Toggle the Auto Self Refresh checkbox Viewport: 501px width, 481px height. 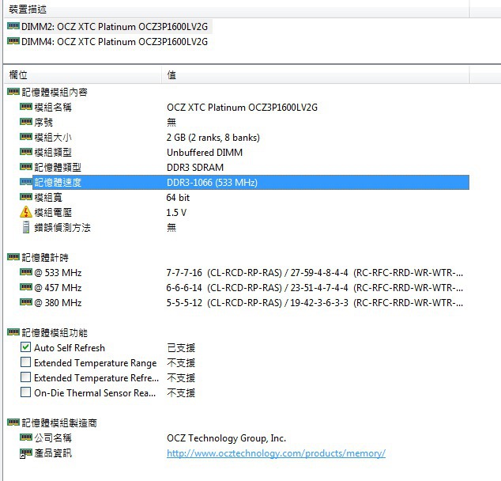(x=25, y=347)
